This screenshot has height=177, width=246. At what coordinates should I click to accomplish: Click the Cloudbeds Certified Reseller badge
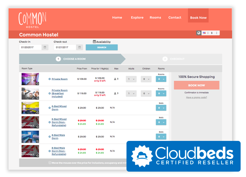pyautogui.click(x=184, y=156)
